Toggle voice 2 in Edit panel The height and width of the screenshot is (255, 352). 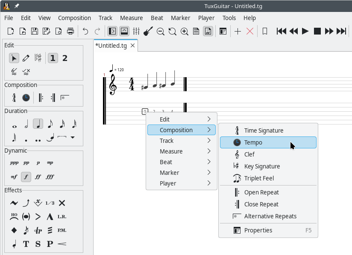[65, 58]
